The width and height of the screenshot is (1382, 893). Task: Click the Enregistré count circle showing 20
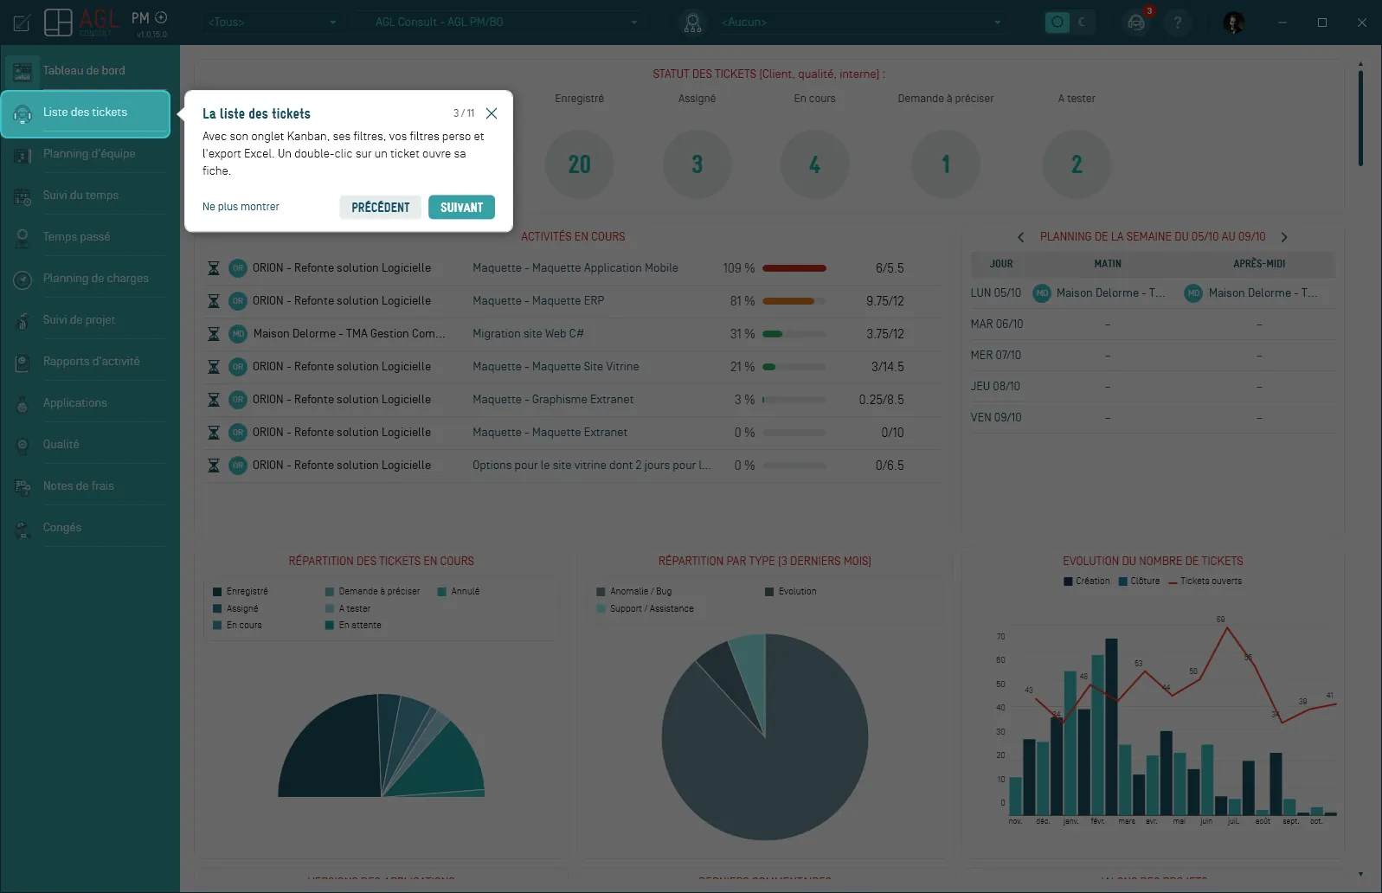pos(580,164)
